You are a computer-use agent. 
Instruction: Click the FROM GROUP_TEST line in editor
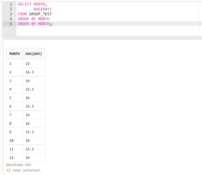click(35, 14)
